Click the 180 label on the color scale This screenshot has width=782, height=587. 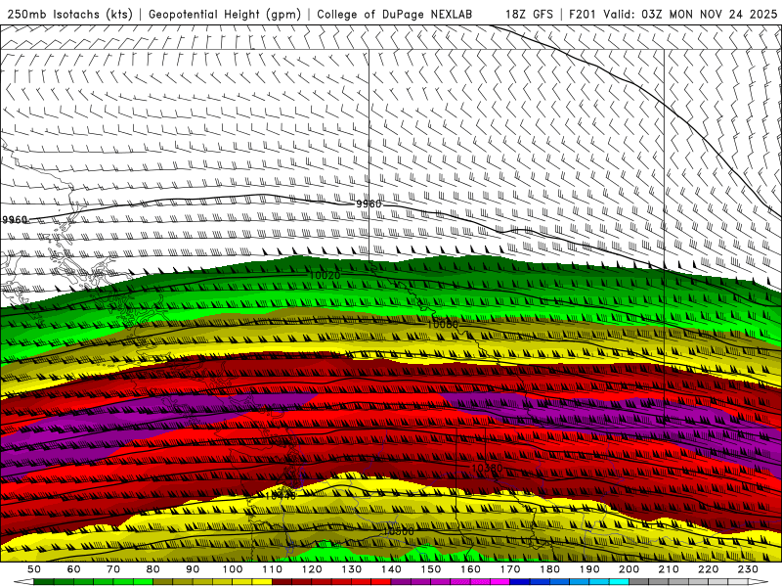[549, 569]
